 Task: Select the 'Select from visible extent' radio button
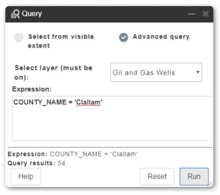[x=19, y=37]
